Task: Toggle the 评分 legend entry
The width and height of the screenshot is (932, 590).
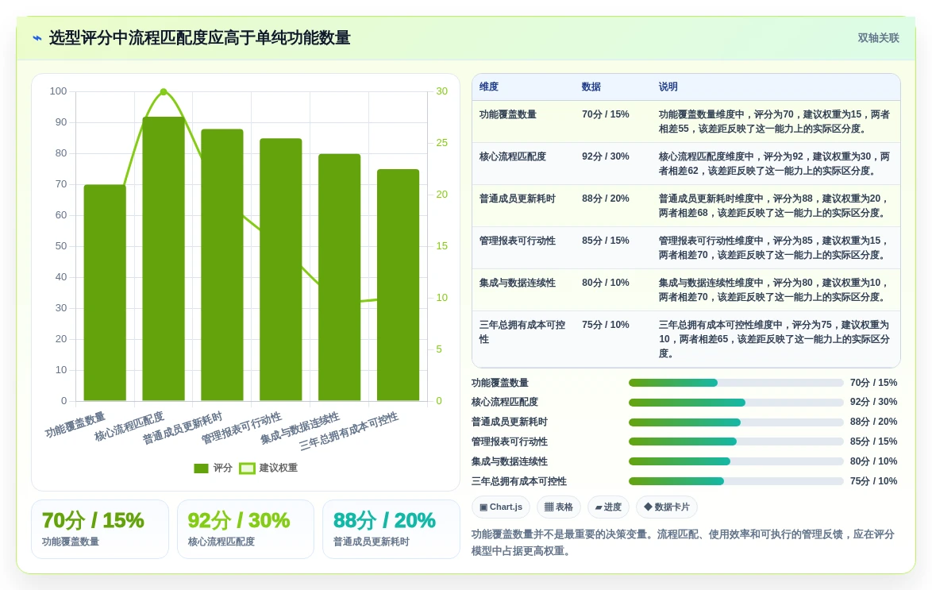Action: click(213, 468)
